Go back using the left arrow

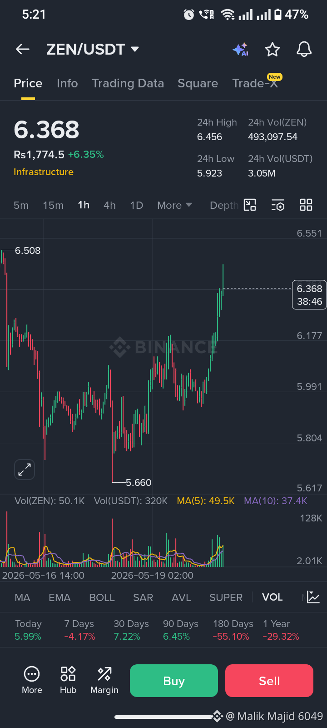[x=22, y=49]
